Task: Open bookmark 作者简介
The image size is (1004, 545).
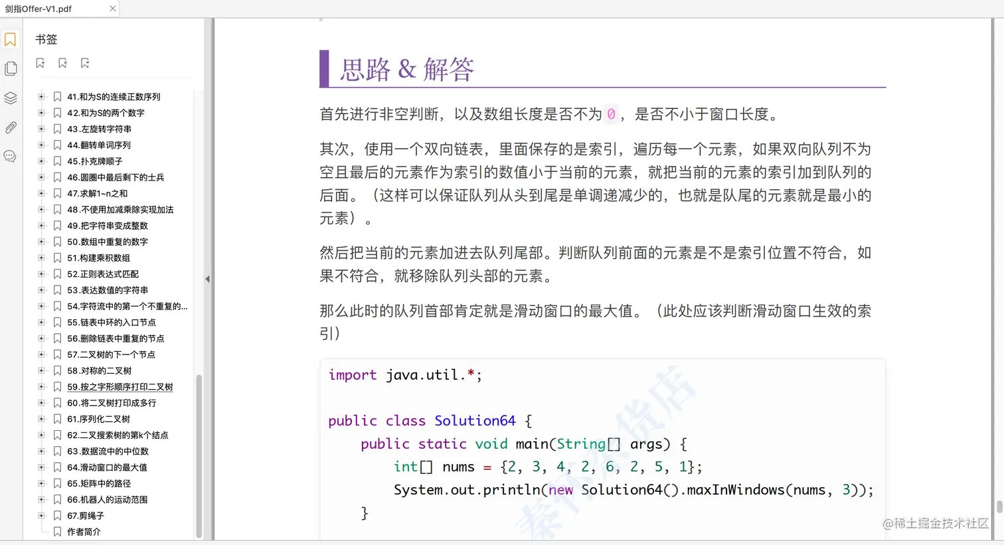Action: 84,532
